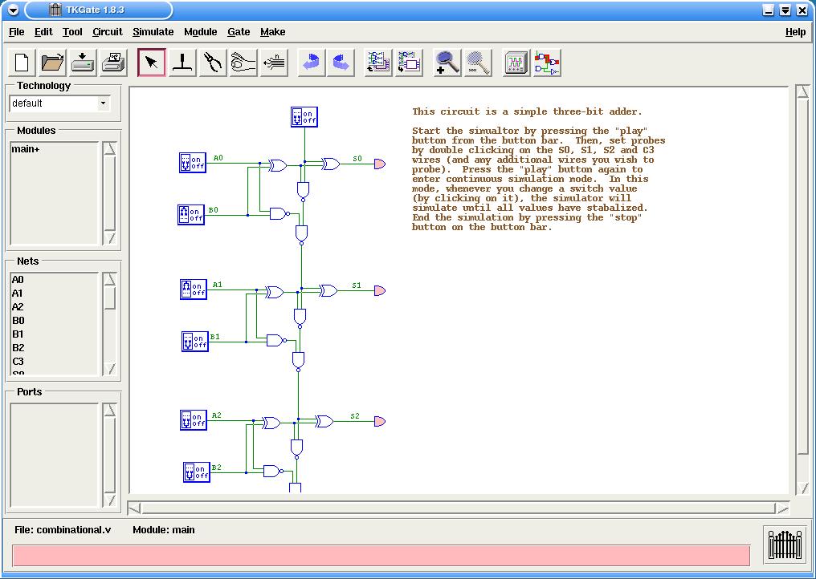
Task: Open the Make menu
Action: coord(273,32)
